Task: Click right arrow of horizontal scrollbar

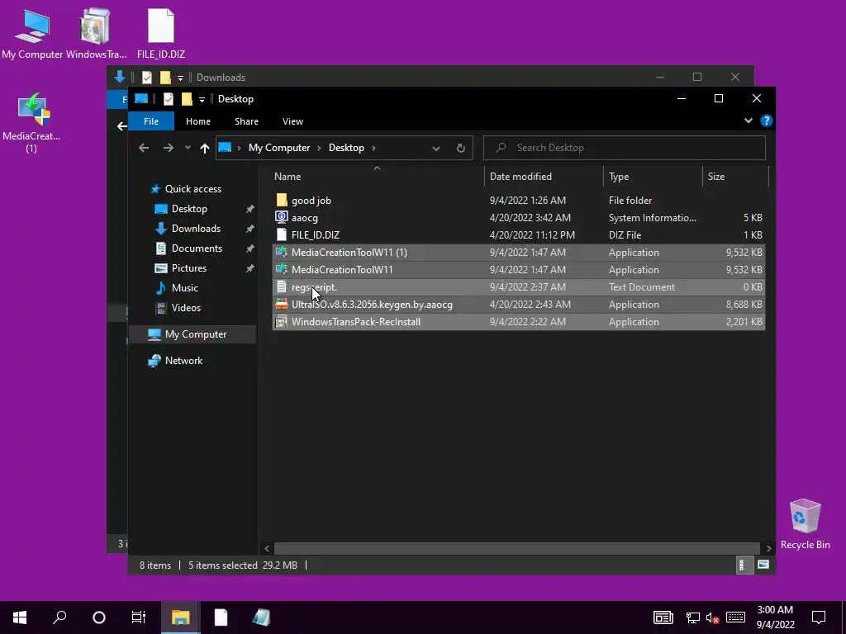Action: pyautogui.click(x=769, y=548)
